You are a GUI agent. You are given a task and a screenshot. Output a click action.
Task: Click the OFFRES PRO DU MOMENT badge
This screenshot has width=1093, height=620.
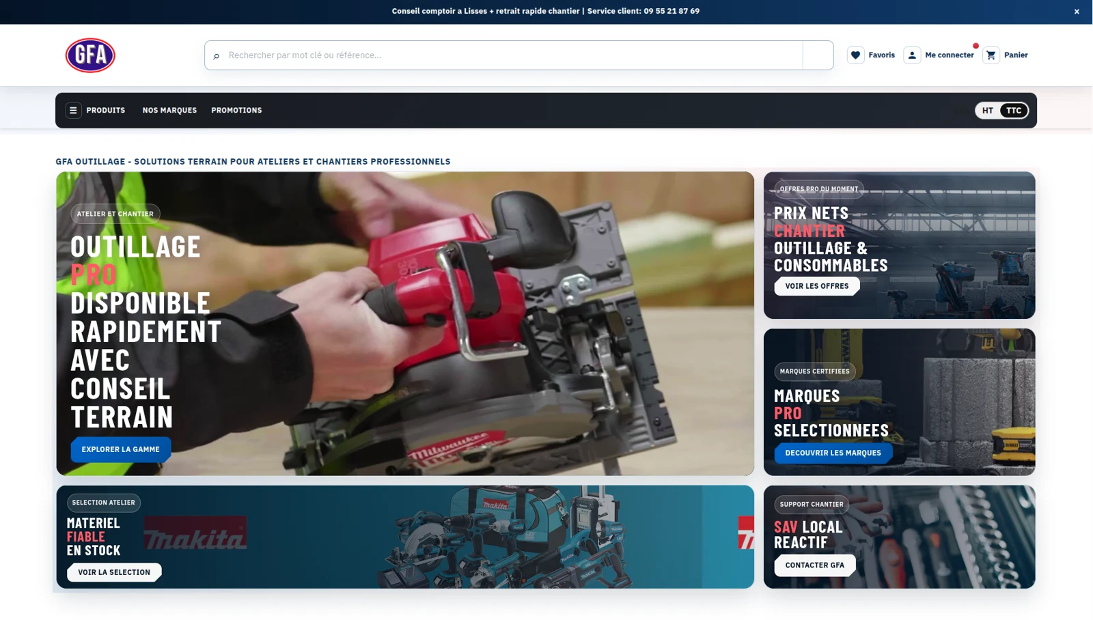[819, 189]
